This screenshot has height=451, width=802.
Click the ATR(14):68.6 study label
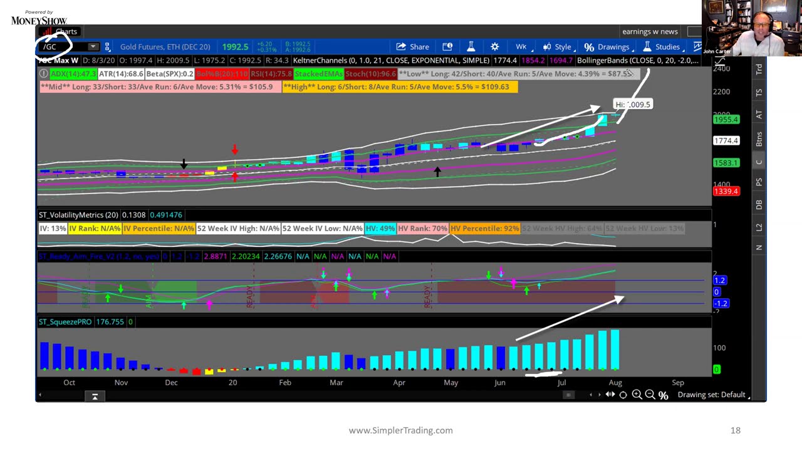(x=122, y=74)
